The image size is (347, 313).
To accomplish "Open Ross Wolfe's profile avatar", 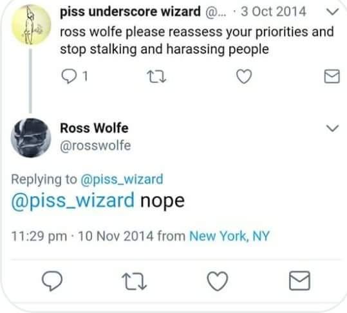I will point(31,138).
